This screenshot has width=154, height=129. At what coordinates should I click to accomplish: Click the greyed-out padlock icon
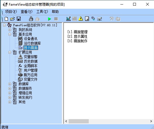point(37,19)
